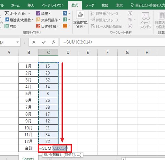The width and height of the screenshot is (165, 160).
Task: Open Math & Trig functions icon
Action: pos(65,20)
